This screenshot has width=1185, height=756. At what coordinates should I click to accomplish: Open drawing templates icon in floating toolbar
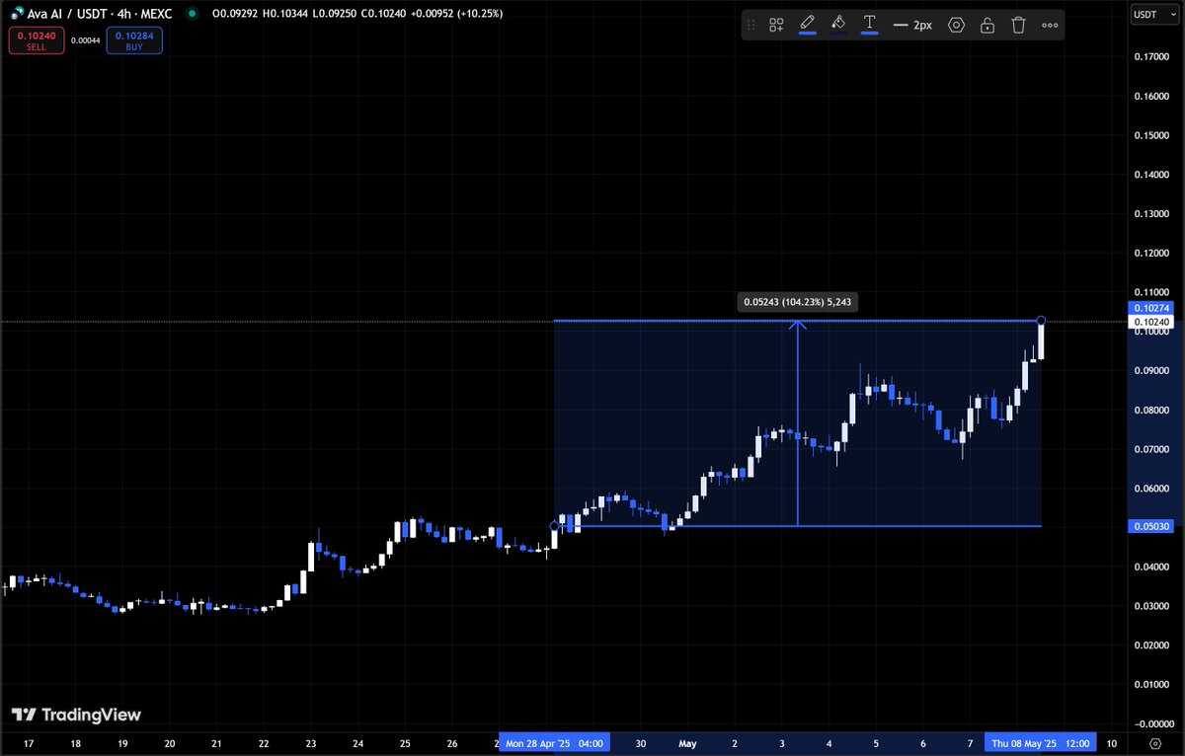[777, 25]
